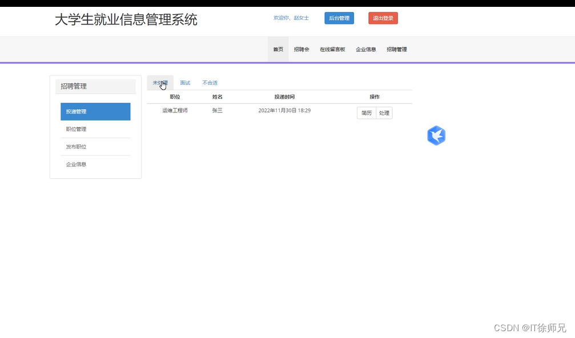575x338 pixels.
Task: Open 企业信息 in top navigation bar
Action: 365,49
